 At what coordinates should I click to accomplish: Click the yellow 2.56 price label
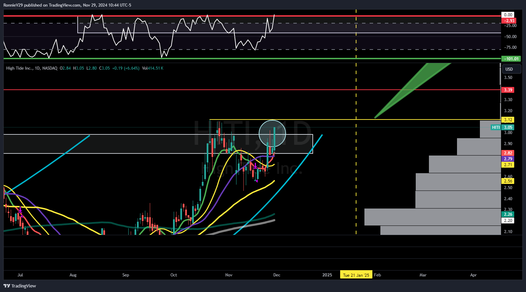(508, 181)
